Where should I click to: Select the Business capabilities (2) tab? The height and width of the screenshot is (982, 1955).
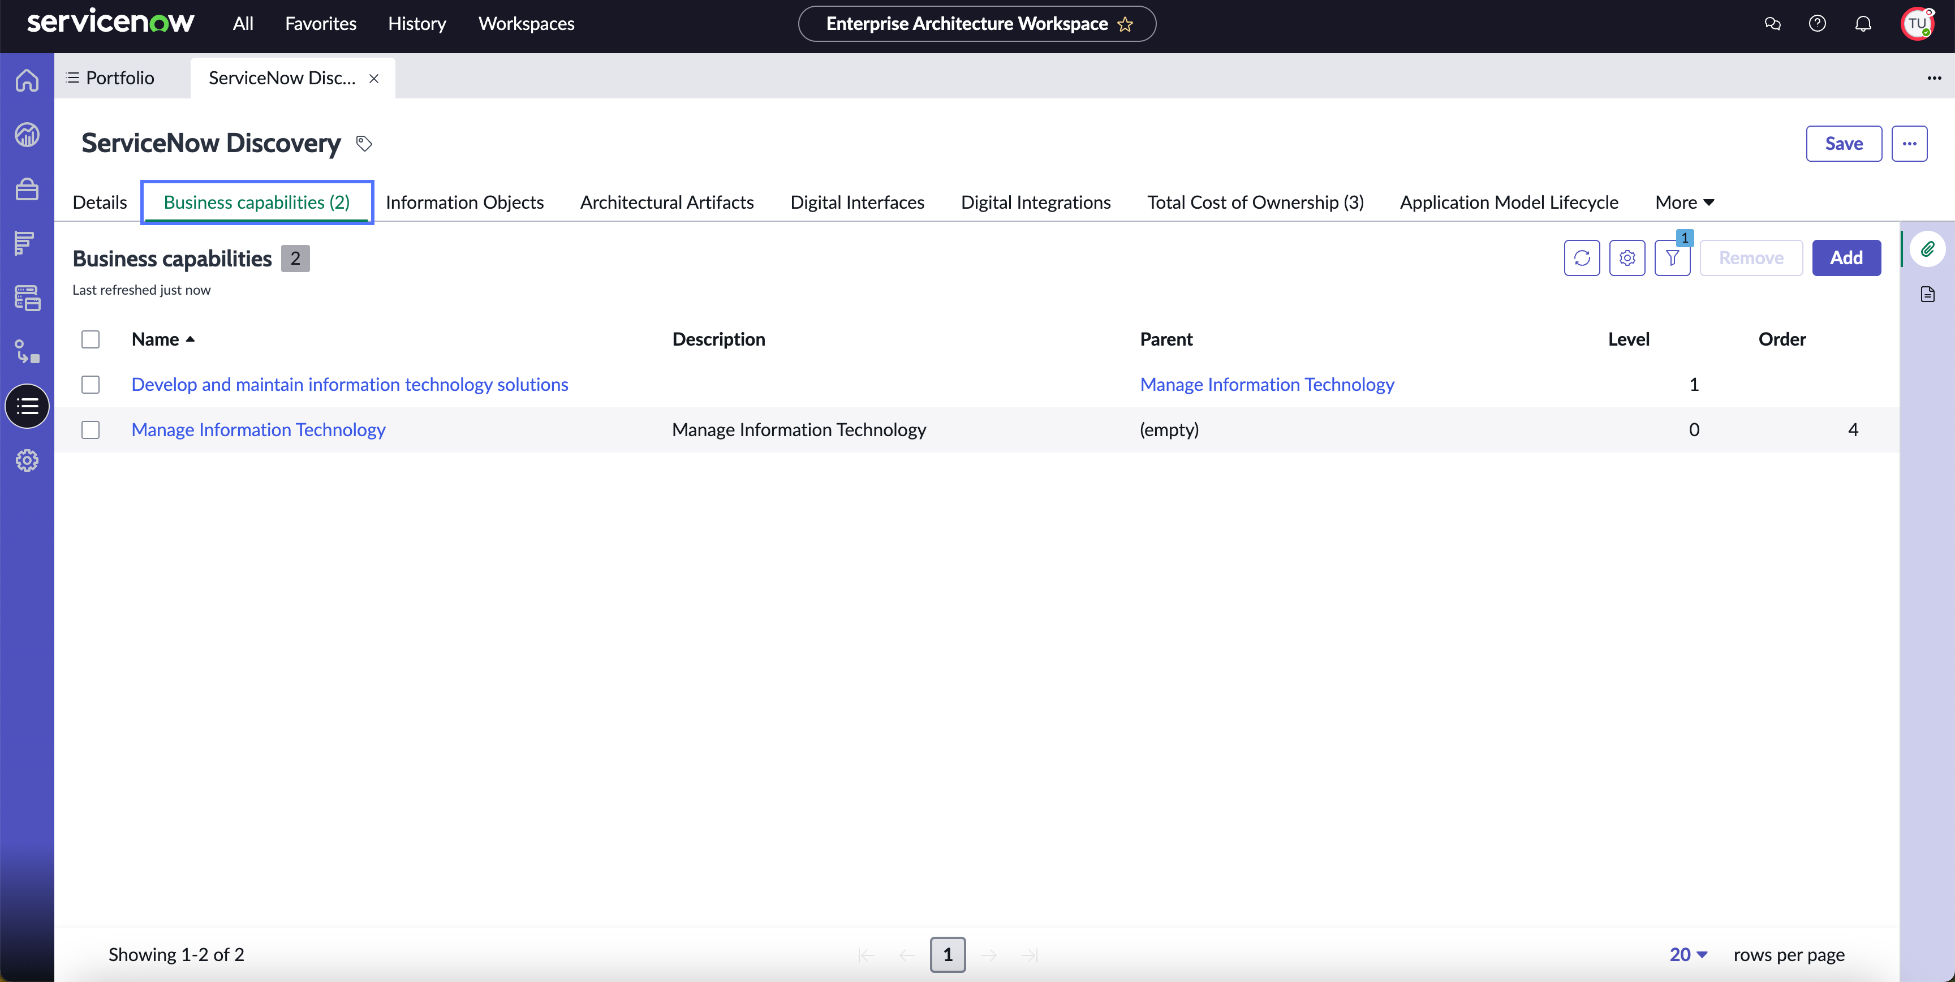[x=256, y=203]
